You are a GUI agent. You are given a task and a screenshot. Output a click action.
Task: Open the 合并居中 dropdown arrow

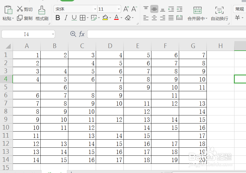pyautogui.click(x=206, y=18)
